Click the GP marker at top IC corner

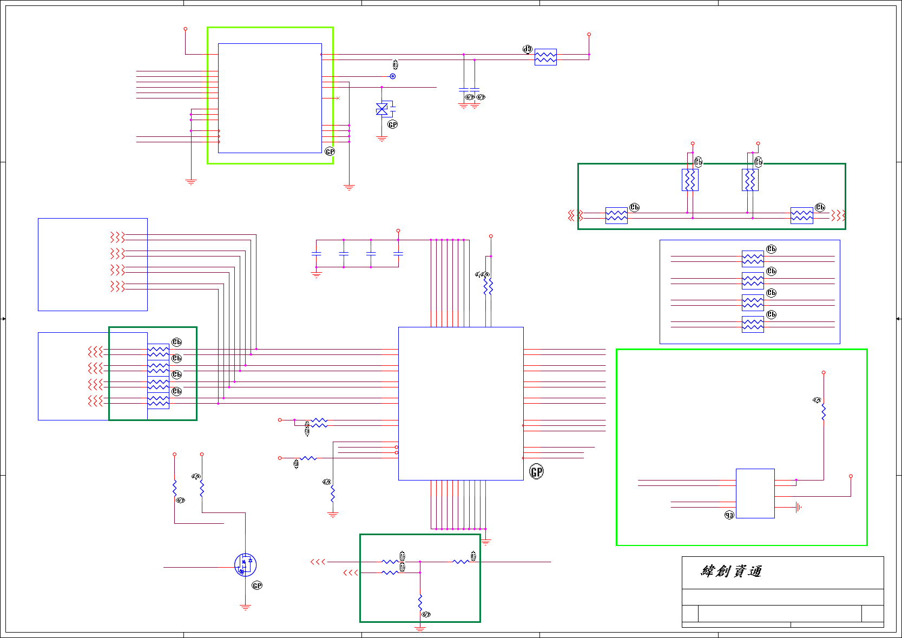(330, 152)
